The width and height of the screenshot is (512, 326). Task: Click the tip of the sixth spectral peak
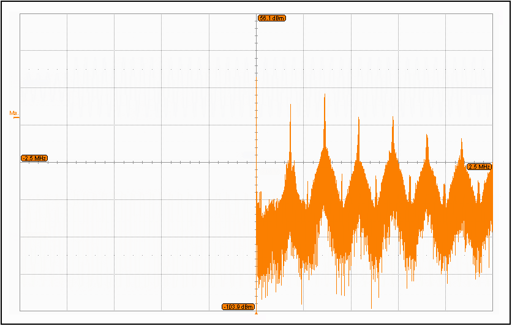(x=461, y=139)
